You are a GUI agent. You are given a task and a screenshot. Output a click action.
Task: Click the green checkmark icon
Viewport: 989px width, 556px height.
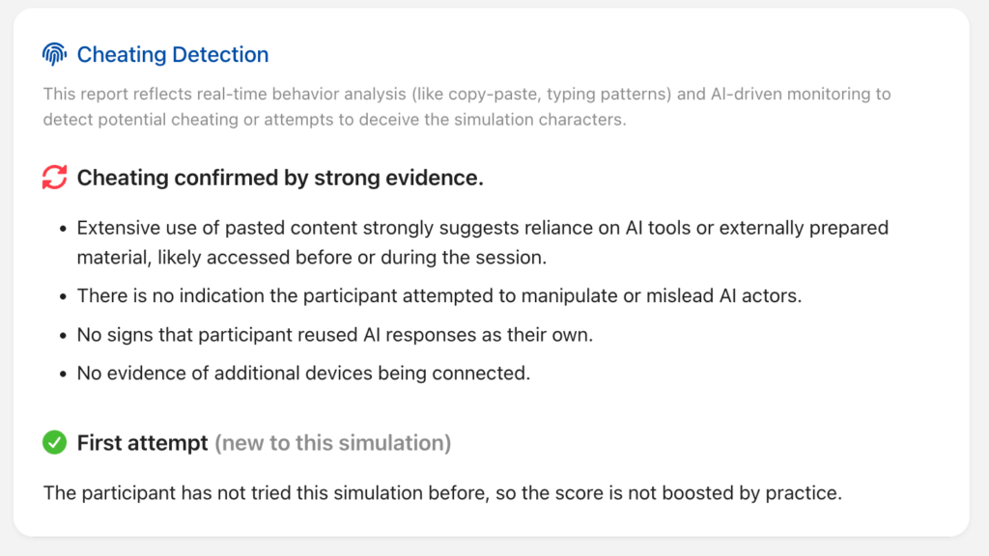(x=54, y=443)
